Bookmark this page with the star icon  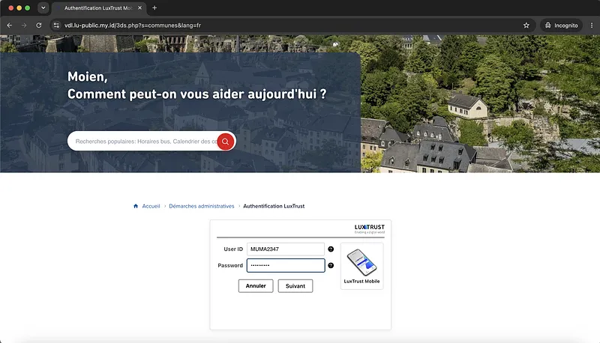point(526,25)
